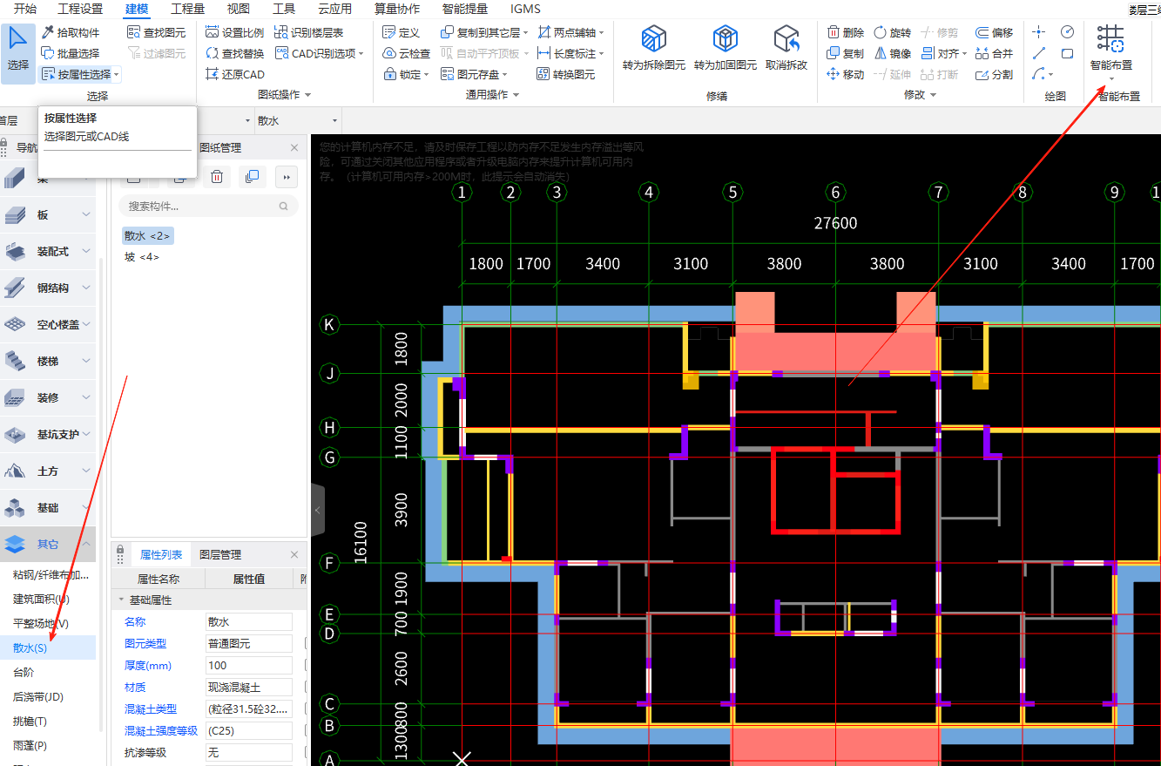Select the 镜像 mirror tool
Image resolution: width=1161 pixels, height=766 pixels.
892,53
